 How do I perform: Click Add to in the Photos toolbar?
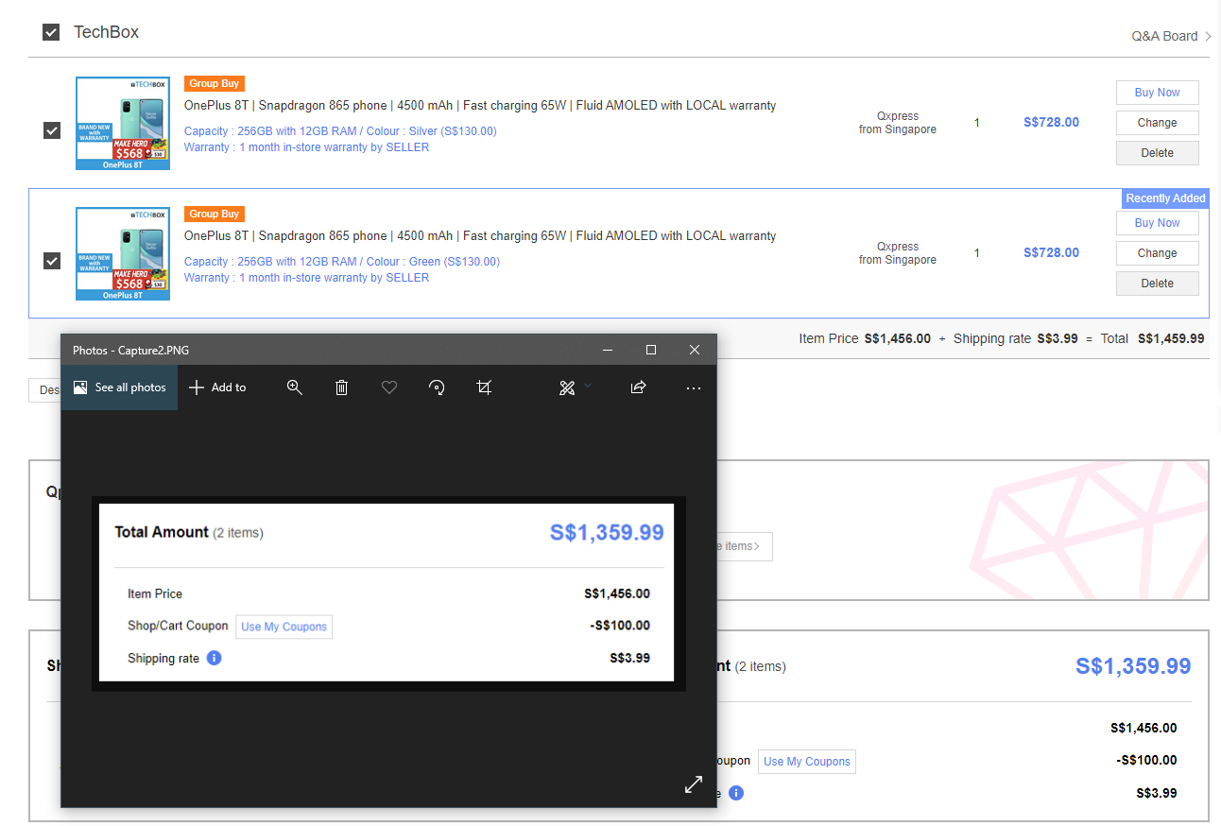[217, 387]
